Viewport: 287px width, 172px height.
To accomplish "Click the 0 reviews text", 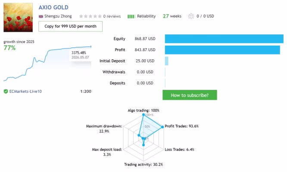I will 112,16.
